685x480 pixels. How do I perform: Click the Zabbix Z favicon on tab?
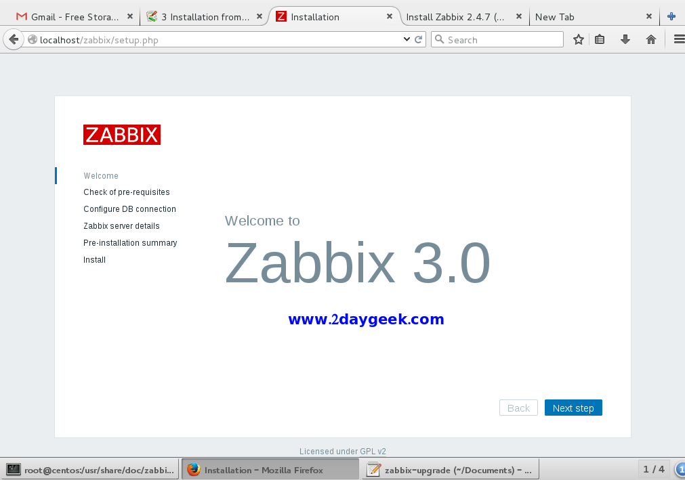281,16
